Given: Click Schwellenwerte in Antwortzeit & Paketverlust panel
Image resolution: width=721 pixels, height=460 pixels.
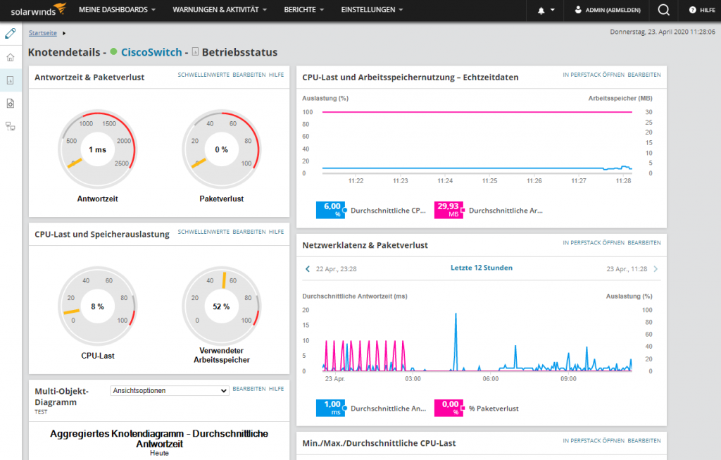Looking at the screenshot, I should coord(203,74).
